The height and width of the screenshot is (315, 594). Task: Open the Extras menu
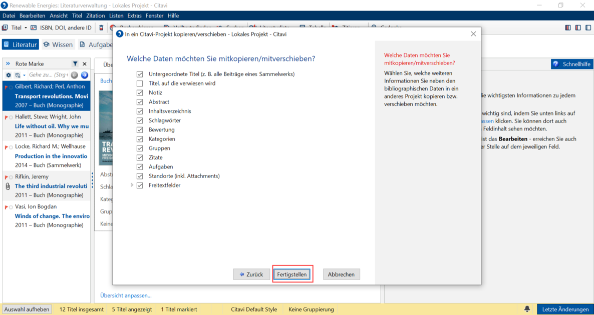click(x=135, y=15)
